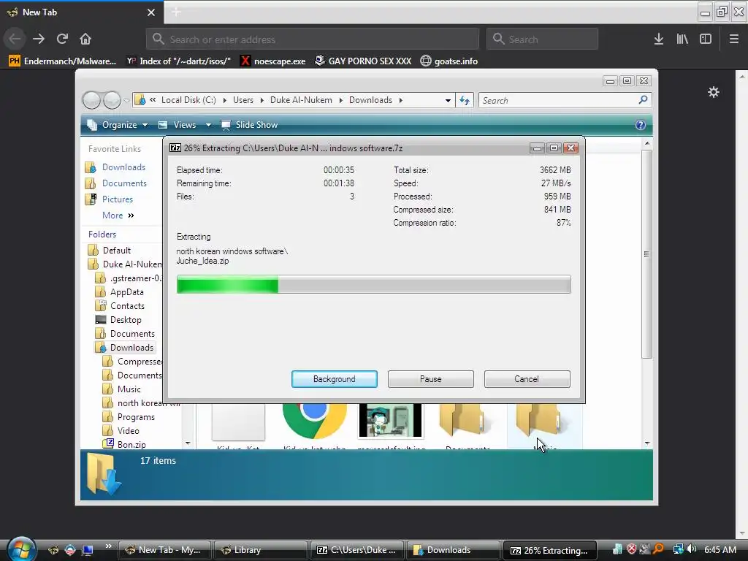
Task: Expand the arrow after Downloads breadcrumb
Action: 401,100
